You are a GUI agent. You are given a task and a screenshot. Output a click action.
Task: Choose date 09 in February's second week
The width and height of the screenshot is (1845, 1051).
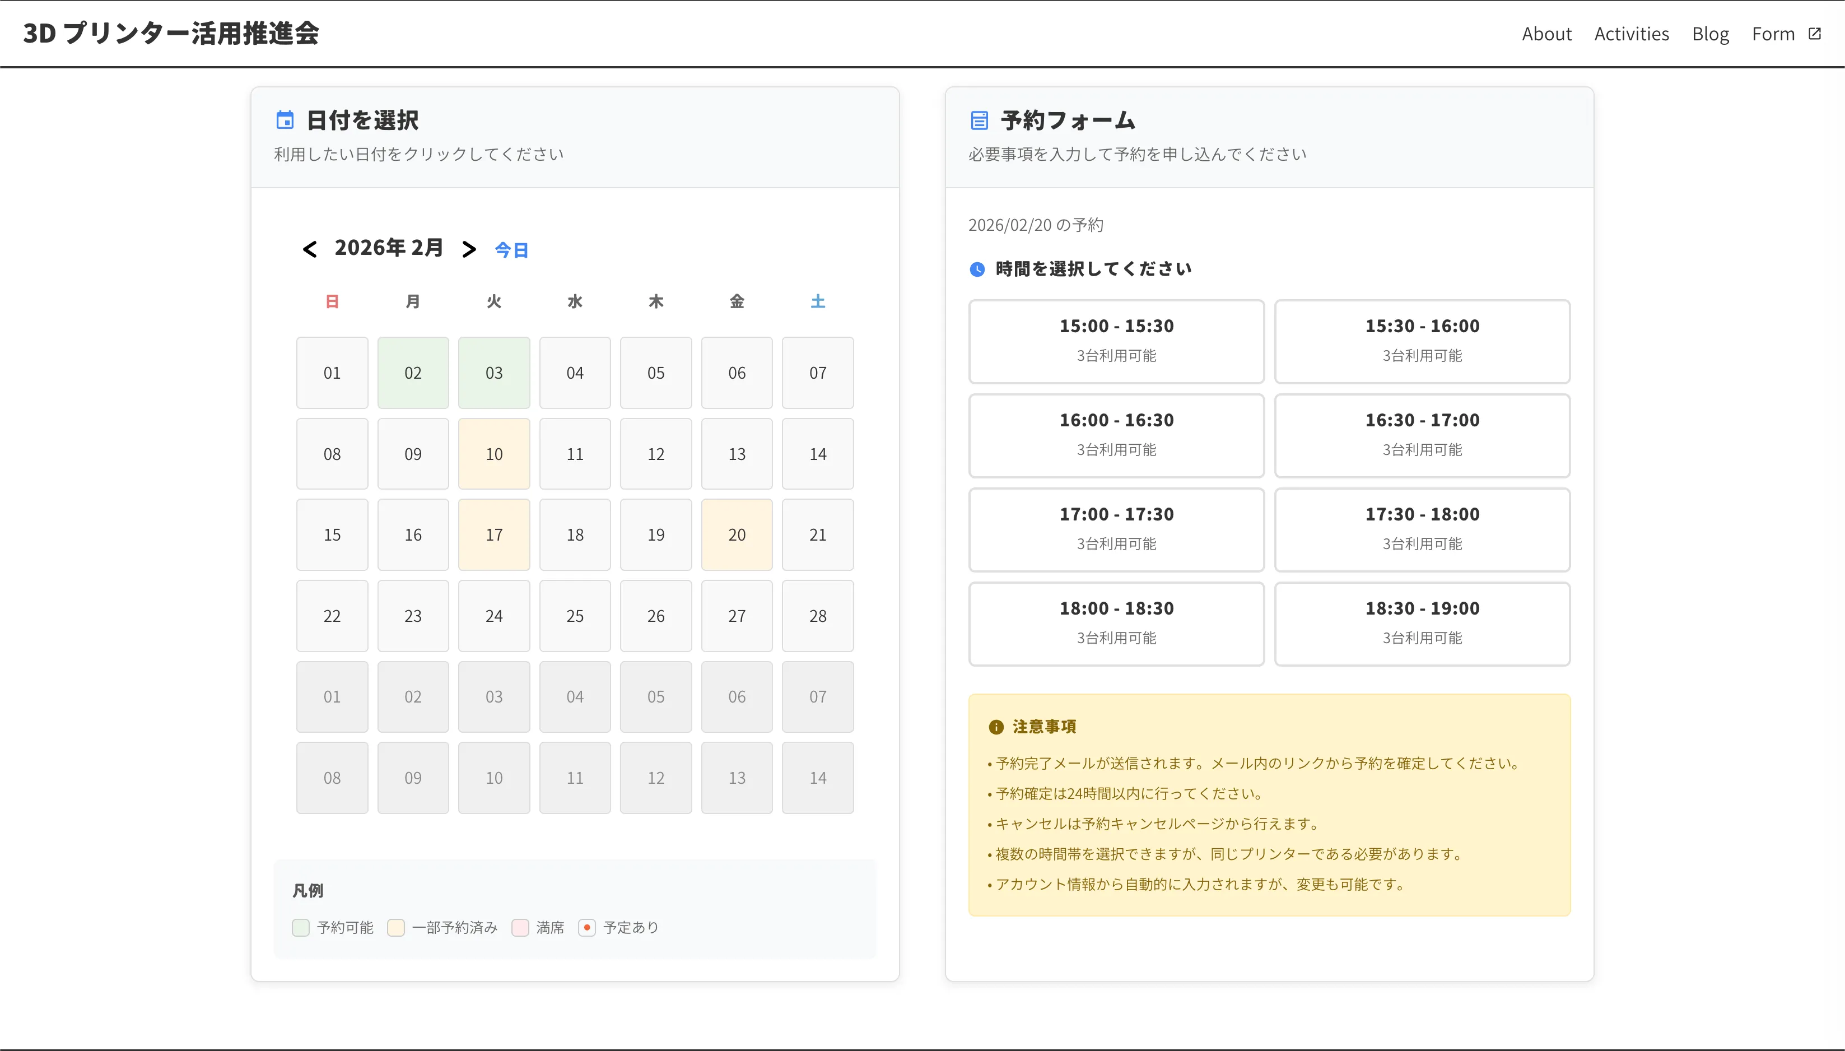click(x=413, y=454)
